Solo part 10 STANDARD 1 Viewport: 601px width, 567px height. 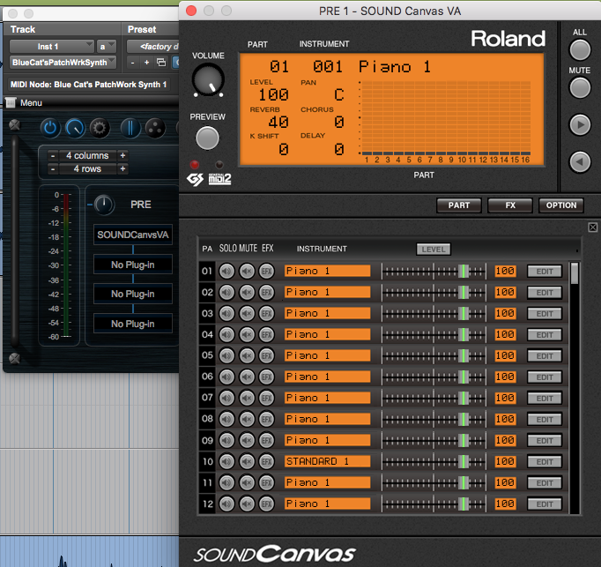[x=226, y=461]
